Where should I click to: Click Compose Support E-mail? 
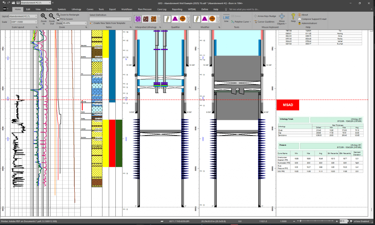pyautogui.click(x=312, y=19)
